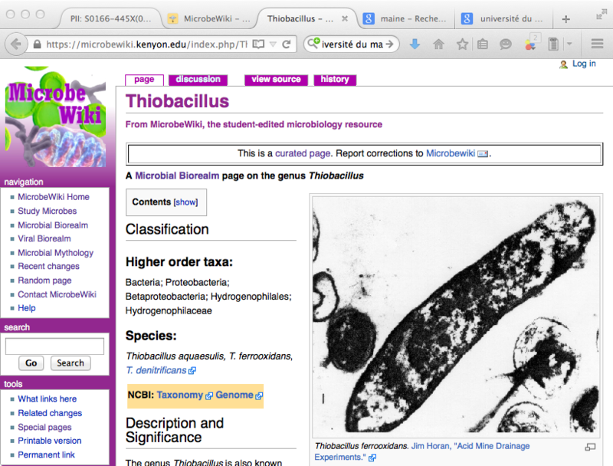The width and height of the screenshot is (613, 466).
Task: Open a new tab with plus button
Action: tap(565, 18)
